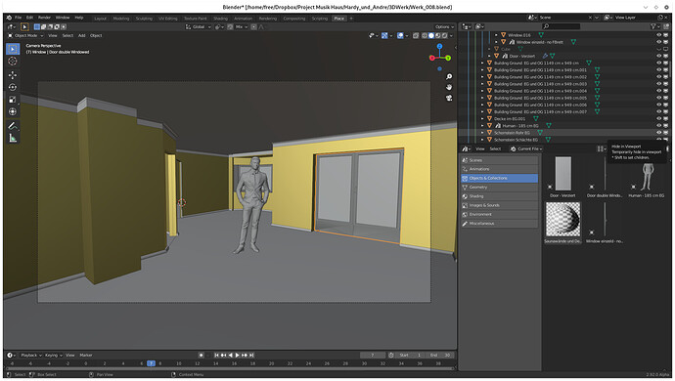
Task: Switch to rendered viewport shading
Action: point(445,36)
